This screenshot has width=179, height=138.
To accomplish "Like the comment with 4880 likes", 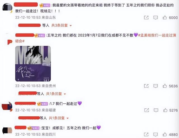I will click(x=165, y=134).
